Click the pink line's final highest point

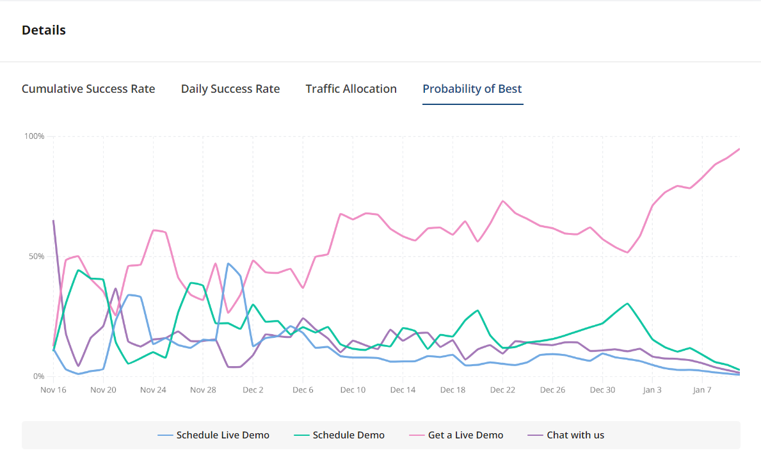click(x=739, y=150)
